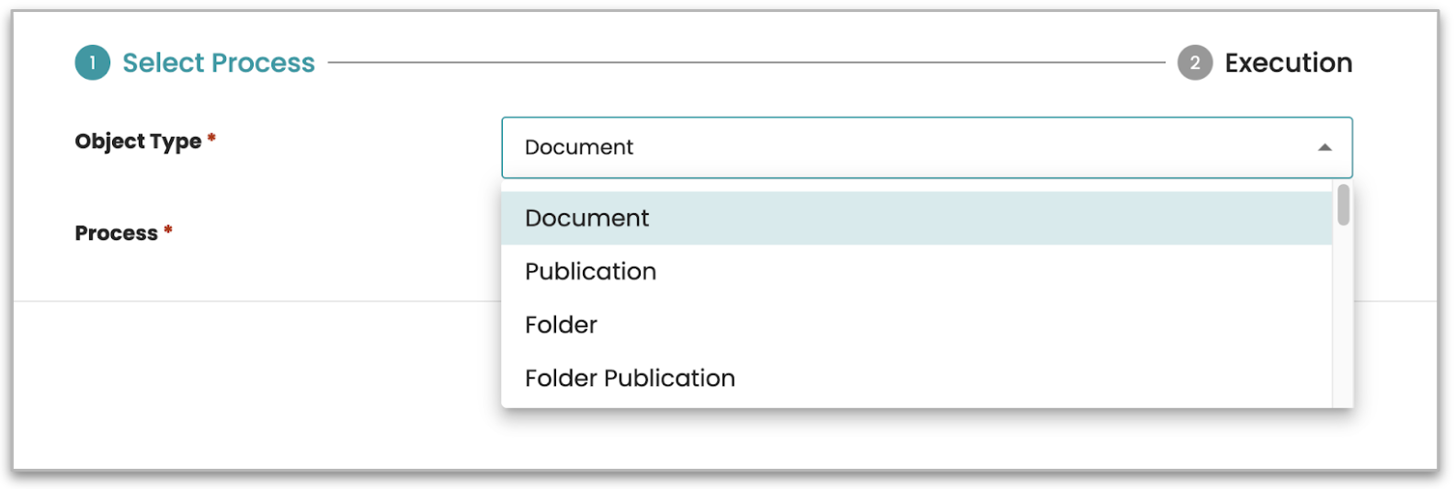Choose Publication in the dropdown list
The height and width of the screenshot is (489, 1456).
[x=590, y=271]
